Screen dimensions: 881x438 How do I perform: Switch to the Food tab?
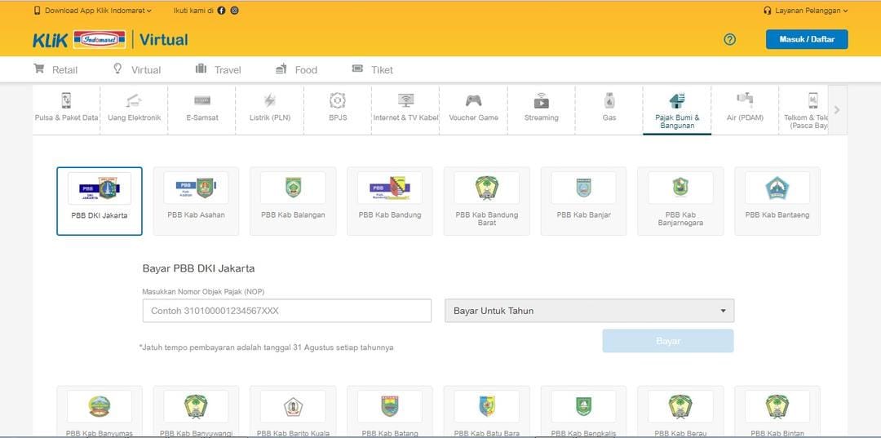[x=296, y=69]
